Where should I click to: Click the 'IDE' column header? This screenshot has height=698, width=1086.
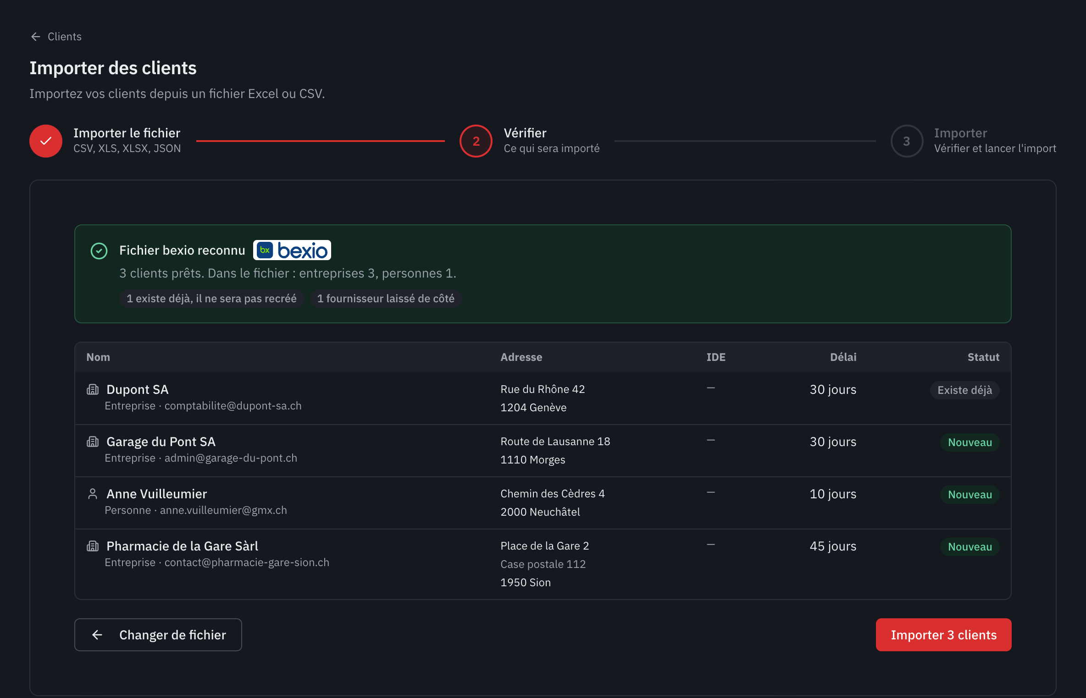tap(716, 357)
